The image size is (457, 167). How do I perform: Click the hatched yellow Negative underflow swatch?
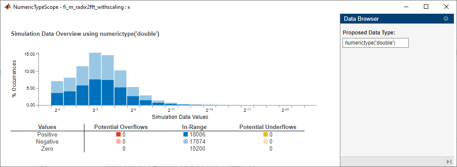(x=266, y=142)
